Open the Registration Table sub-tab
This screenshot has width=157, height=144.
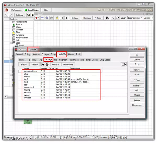[76, 60]
